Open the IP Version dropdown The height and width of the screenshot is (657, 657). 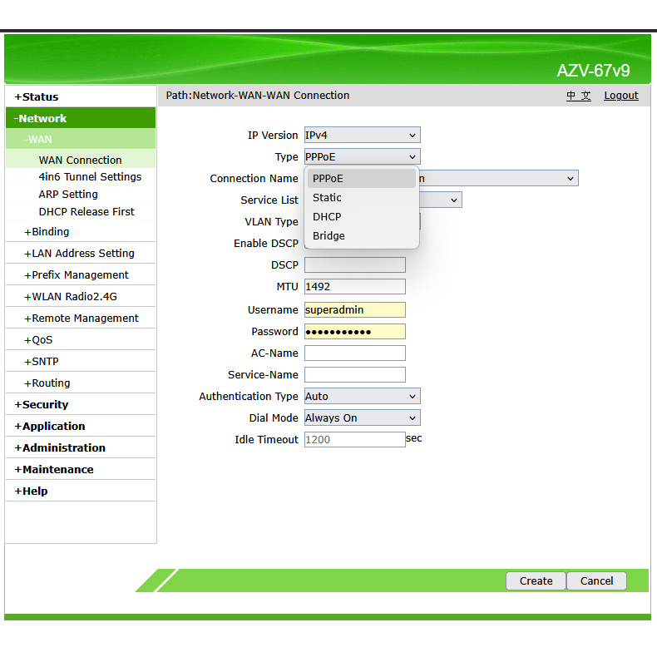pos(362,135)
